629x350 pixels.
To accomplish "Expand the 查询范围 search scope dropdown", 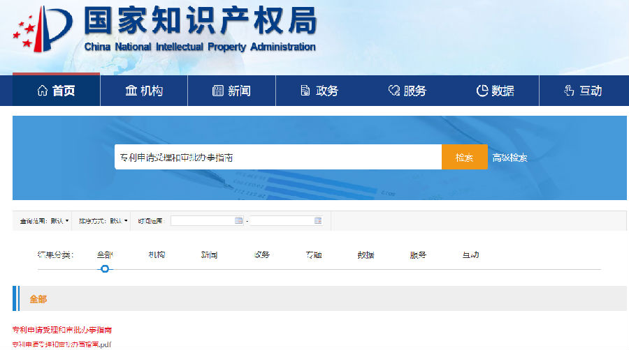I will pos(45,221).
